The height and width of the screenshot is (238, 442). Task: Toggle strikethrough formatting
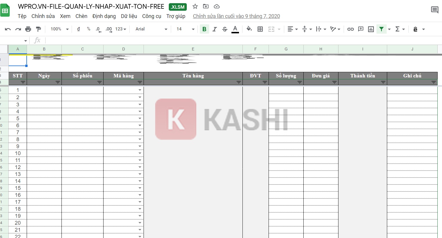coord(225,29)
